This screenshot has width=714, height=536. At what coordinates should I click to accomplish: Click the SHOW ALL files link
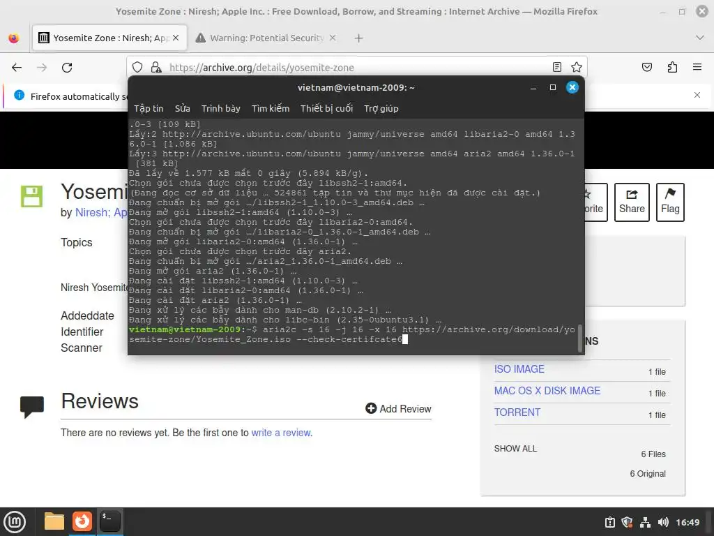pos(515,449)
